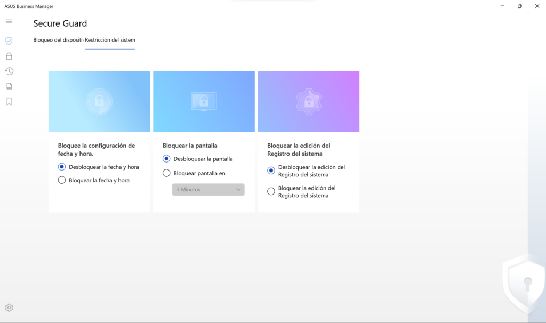Open the history clock sidebar icon
The width and height of the screenshot is (546, 323).
click(x=9, y=71)
